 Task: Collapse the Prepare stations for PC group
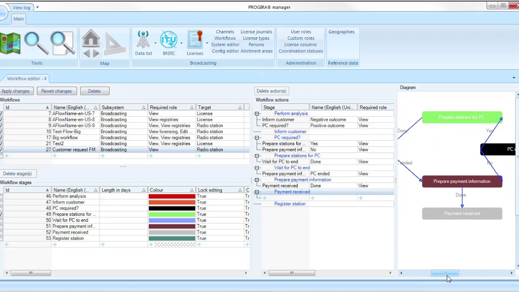coord(257,156)
